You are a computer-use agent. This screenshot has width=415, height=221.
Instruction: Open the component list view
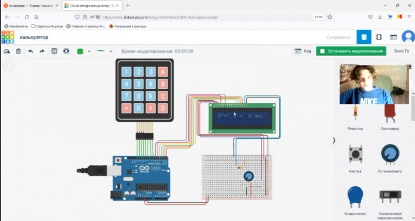(393, 37)
